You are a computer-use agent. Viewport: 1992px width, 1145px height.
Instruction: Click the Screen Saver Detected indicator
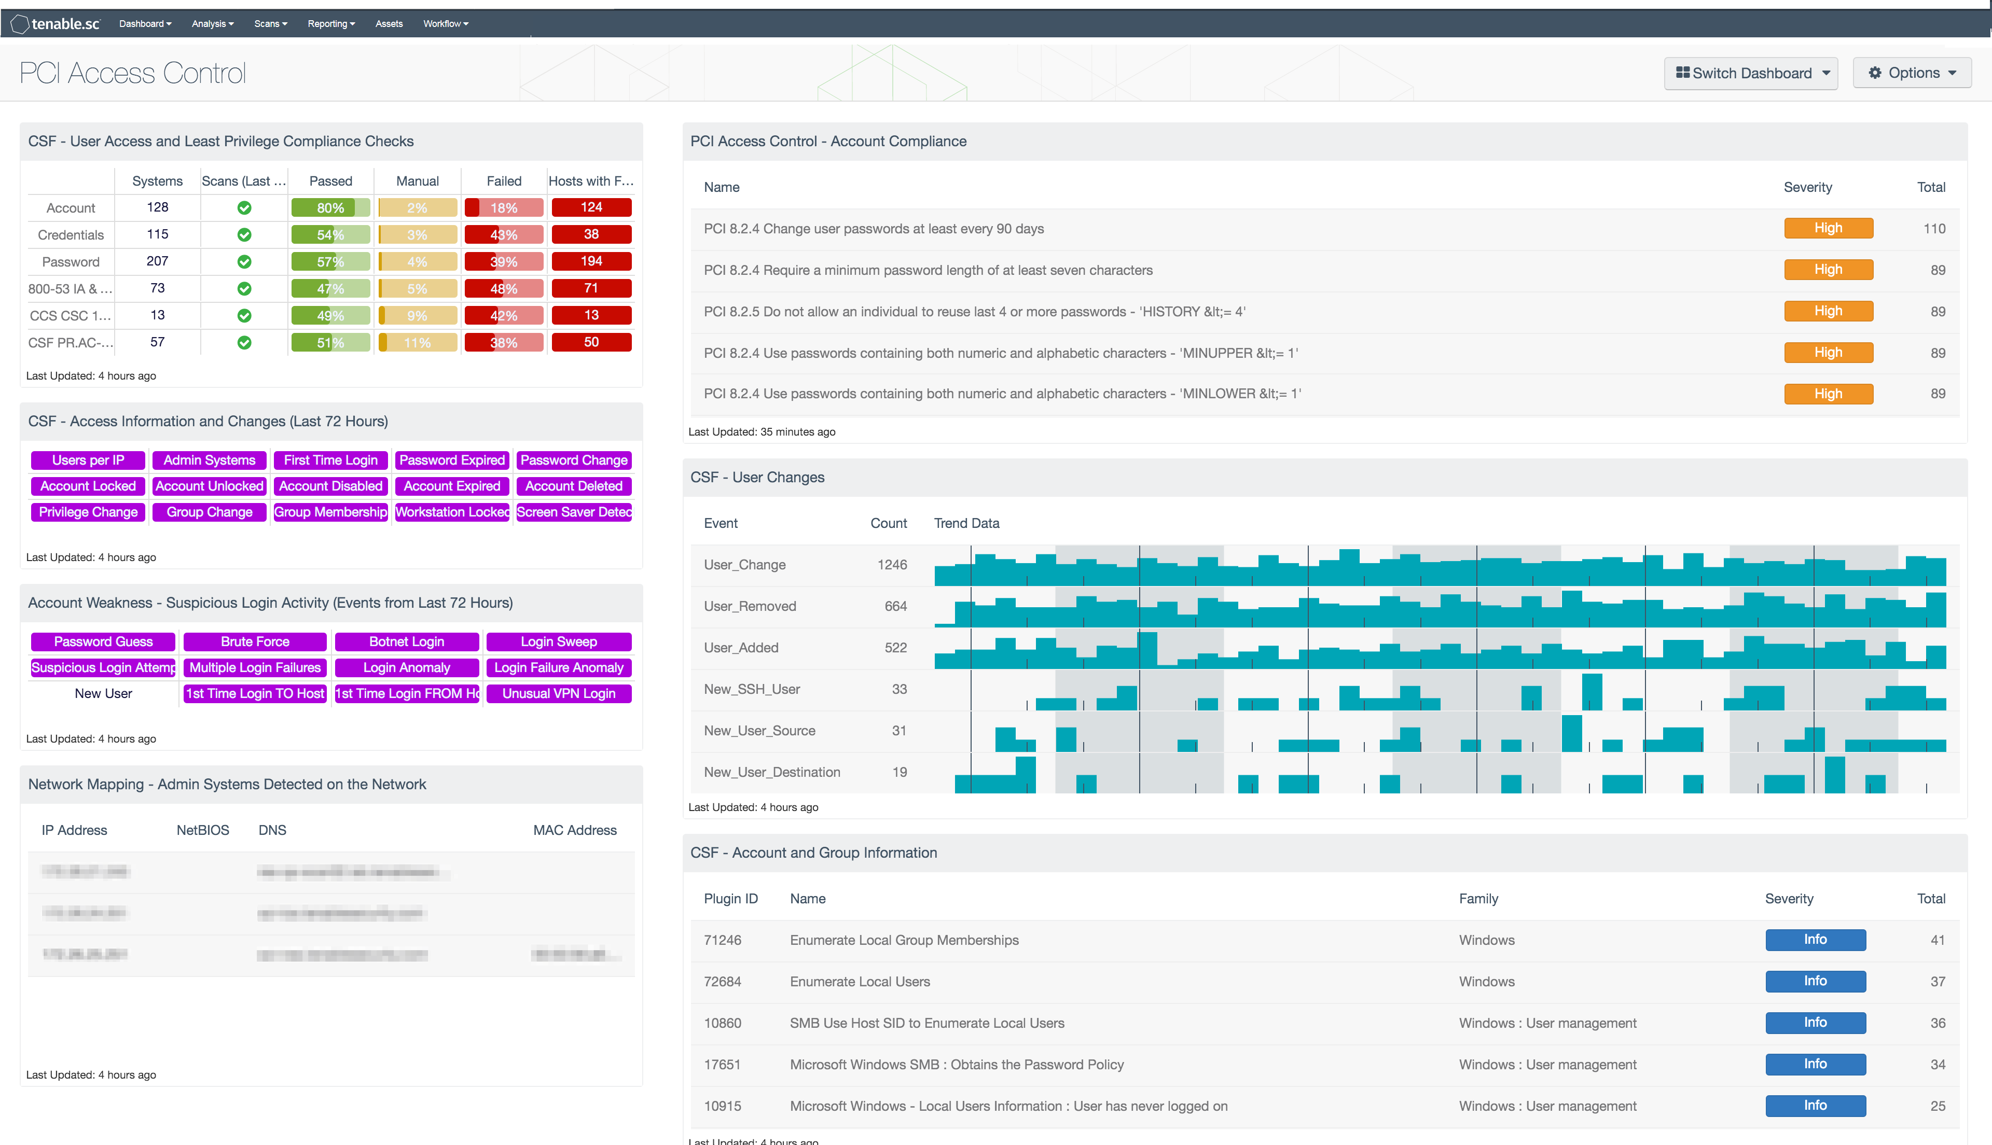[x=574, y=512]
